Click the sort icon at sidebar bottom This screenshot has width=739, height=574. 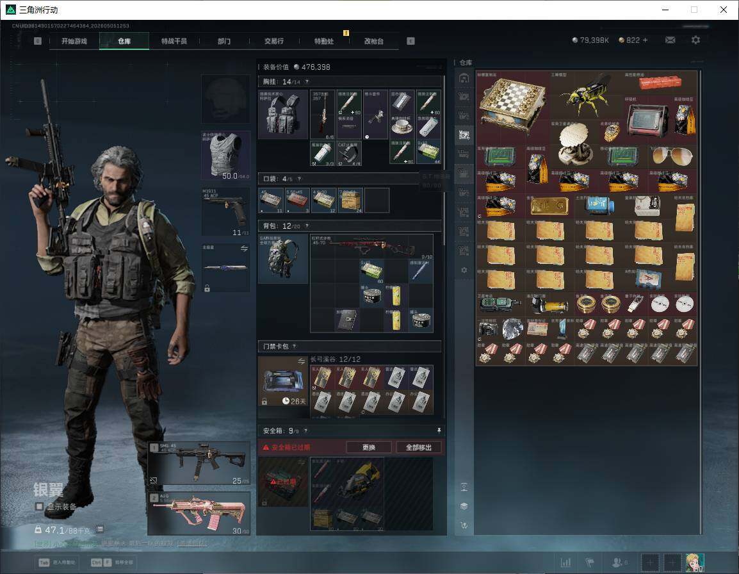point(464,525)
